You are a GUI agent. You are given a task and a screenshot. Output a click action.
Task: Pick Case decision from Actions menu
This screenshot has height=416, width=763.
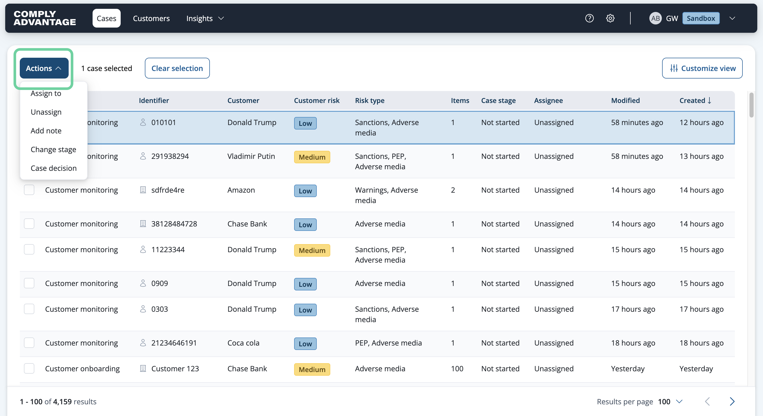click(x=54, y=168)
